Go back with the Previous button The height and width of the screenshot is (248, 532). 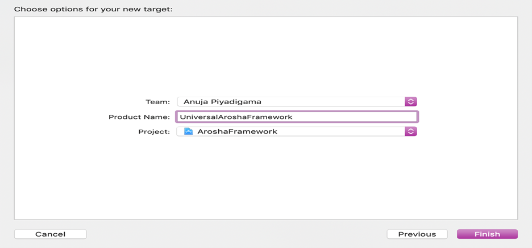pos(417,234)
